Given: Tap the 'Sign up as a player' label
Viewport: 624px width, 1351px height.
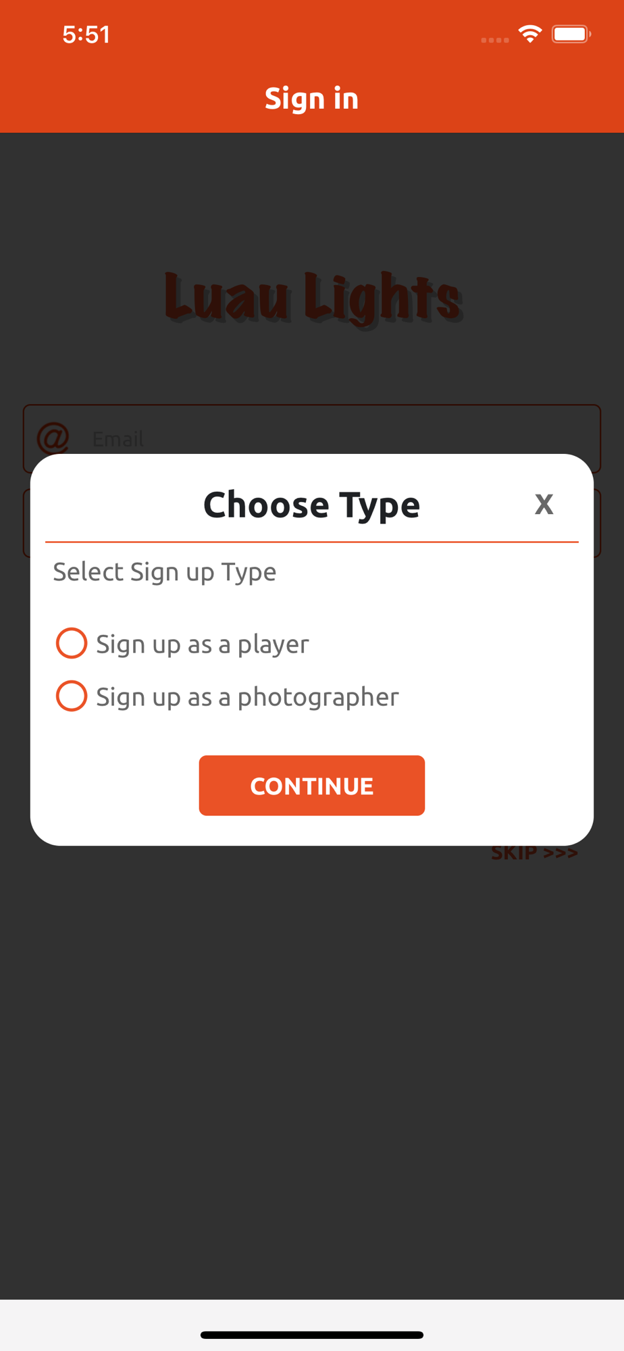Looking at the screenshot, I should tap(203, 644).
